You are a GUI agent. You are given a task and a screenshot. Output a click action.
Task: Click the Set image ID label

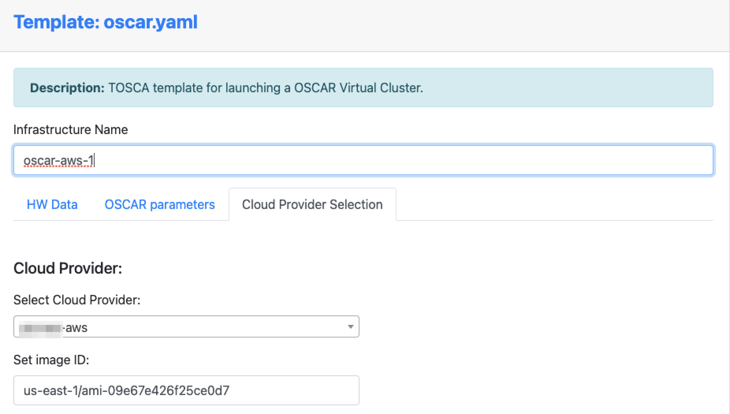click(x=51, y=360)
